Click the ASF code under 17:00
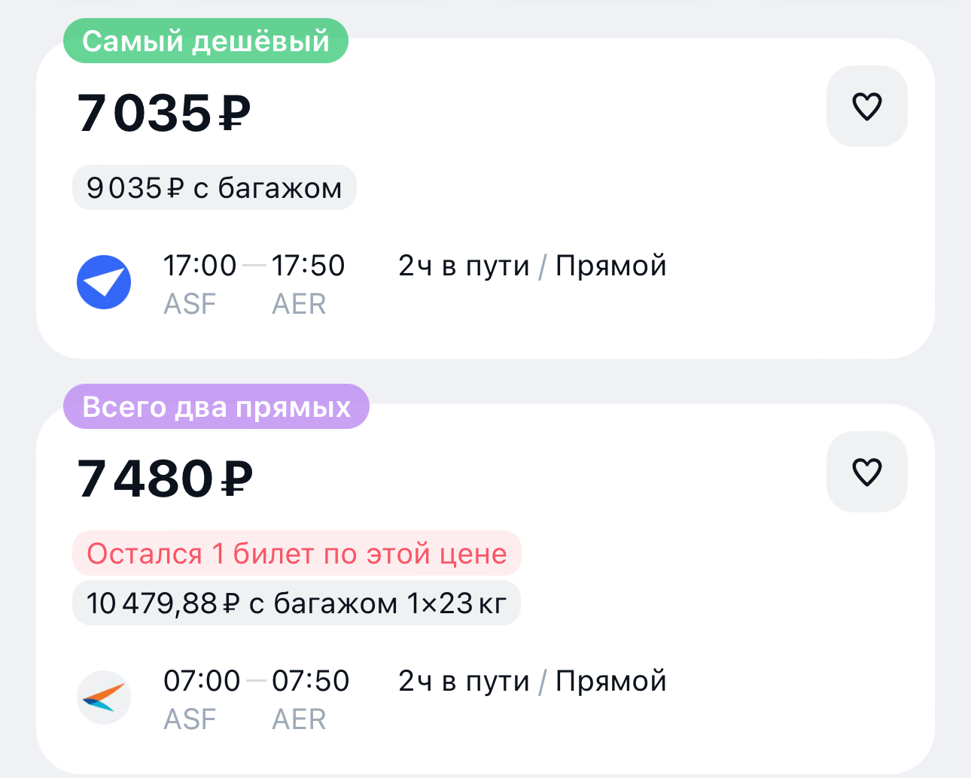The width and height of the screenshot is (971, 778). [x=190, y=304]
